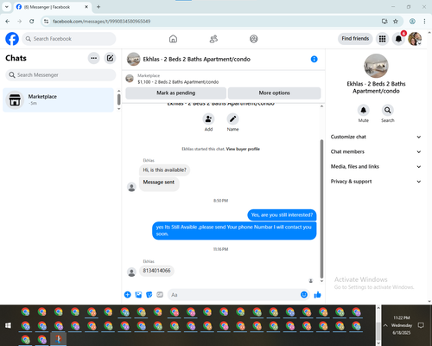
Task: Click 'Yes, are you still interested?' message
Action: 282,215
